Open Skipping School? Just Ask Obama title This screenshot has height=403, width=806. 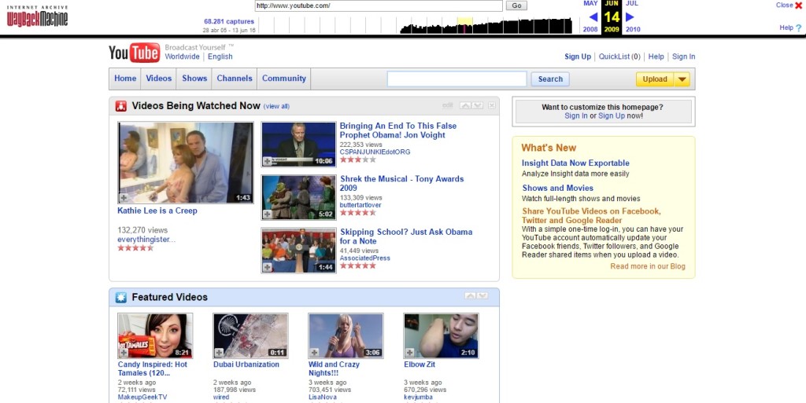coord(406,236)
